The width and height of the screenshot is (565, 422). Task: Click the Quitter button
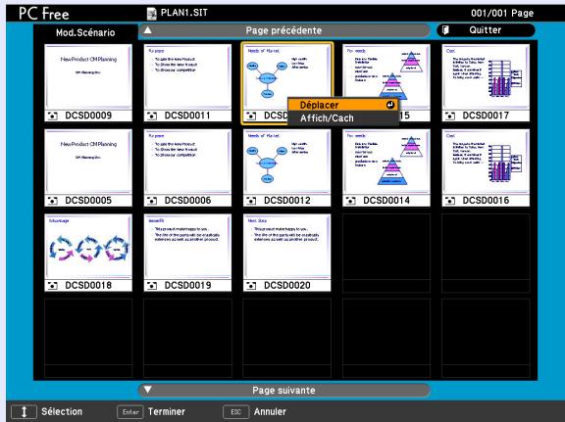click(486, 29)
